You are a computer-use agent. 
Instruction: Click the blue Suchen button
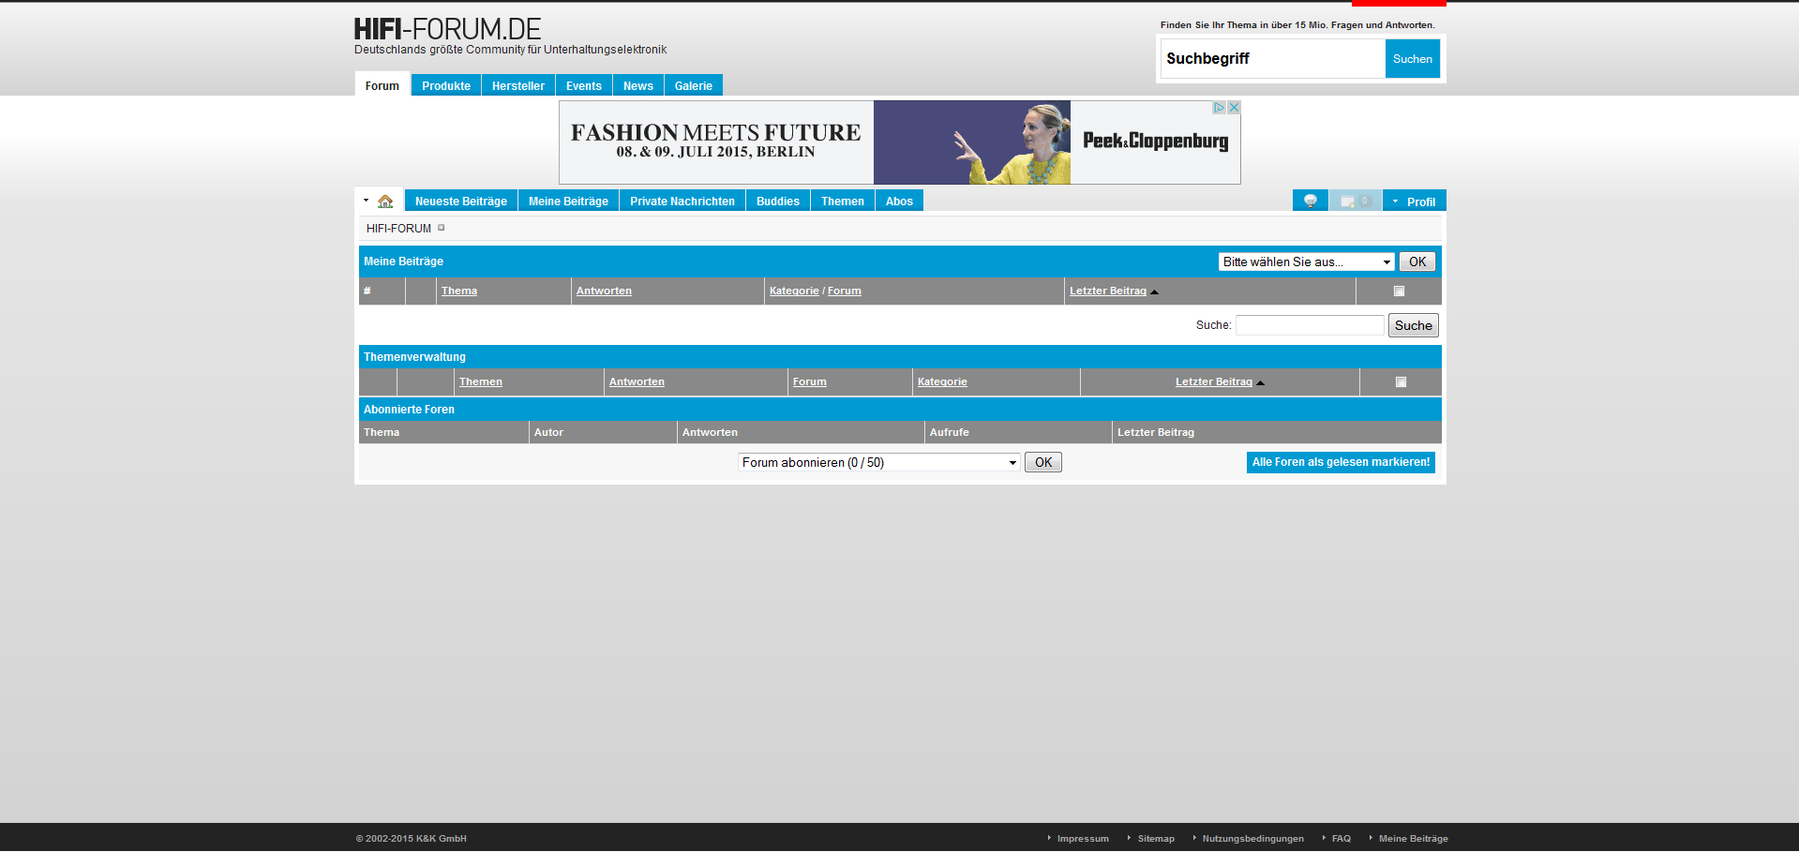1412,59
